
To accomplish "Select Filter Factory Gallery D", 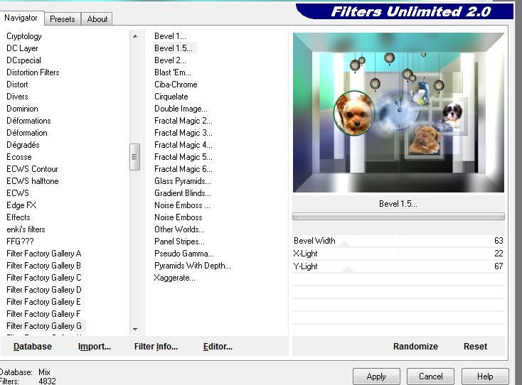I will 44,290.
